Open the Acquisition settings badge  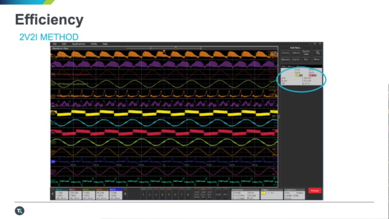[x=295, y=194]
